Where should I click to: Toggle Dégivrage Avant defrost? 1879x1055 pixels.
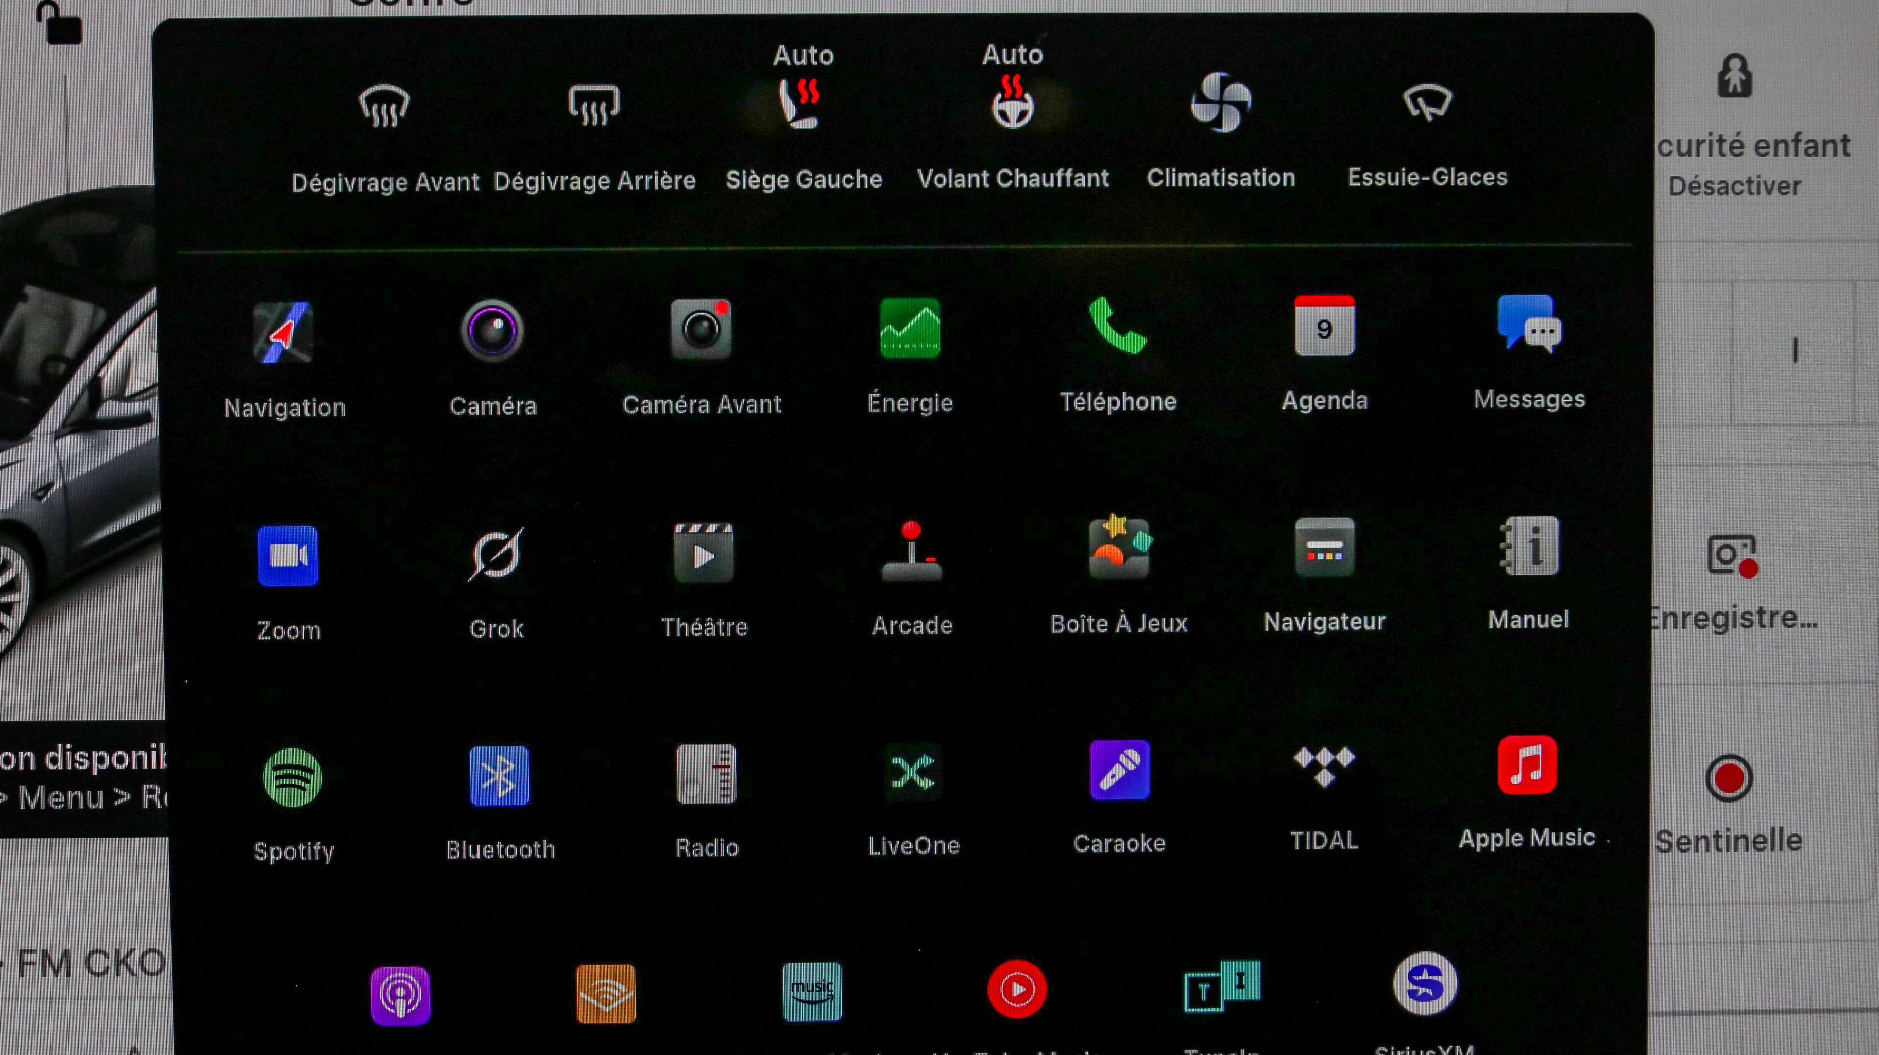(x=384, y=107)
